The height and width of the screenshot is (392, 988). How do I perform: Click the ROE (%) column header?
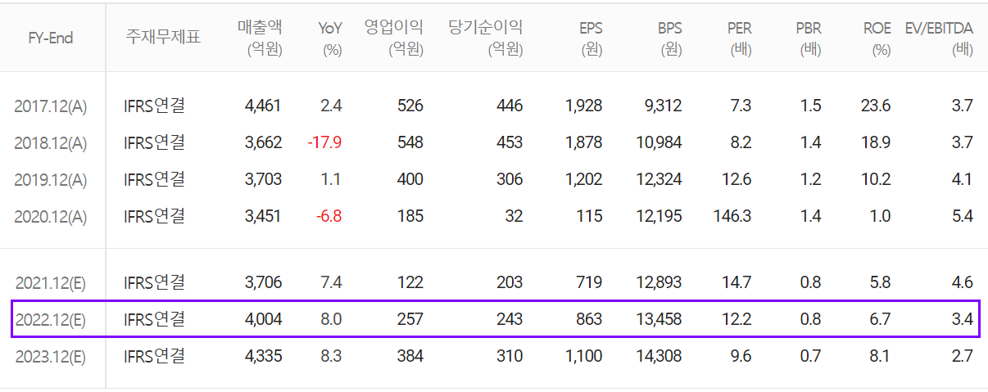tap(877, 38)
